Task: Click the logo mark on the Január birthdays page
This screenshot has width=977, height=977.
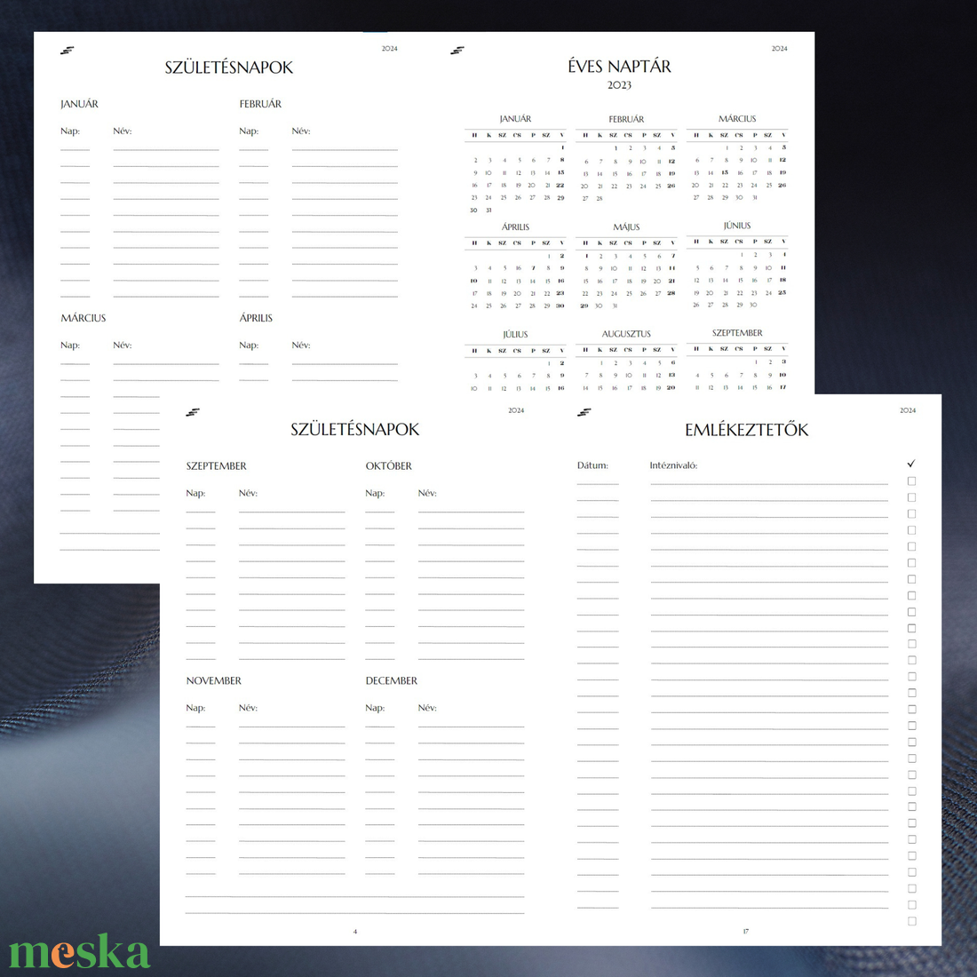Action: click(x=68, y=51)
